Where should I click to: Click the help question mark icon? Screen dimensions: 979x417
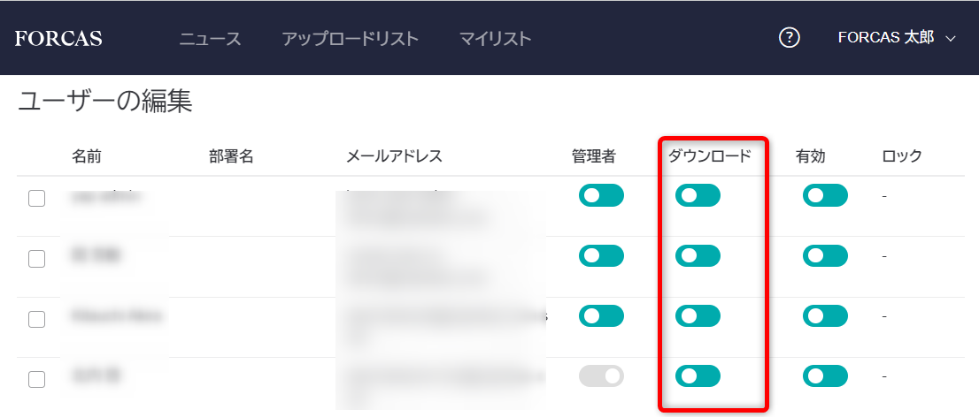pos(789,38)
